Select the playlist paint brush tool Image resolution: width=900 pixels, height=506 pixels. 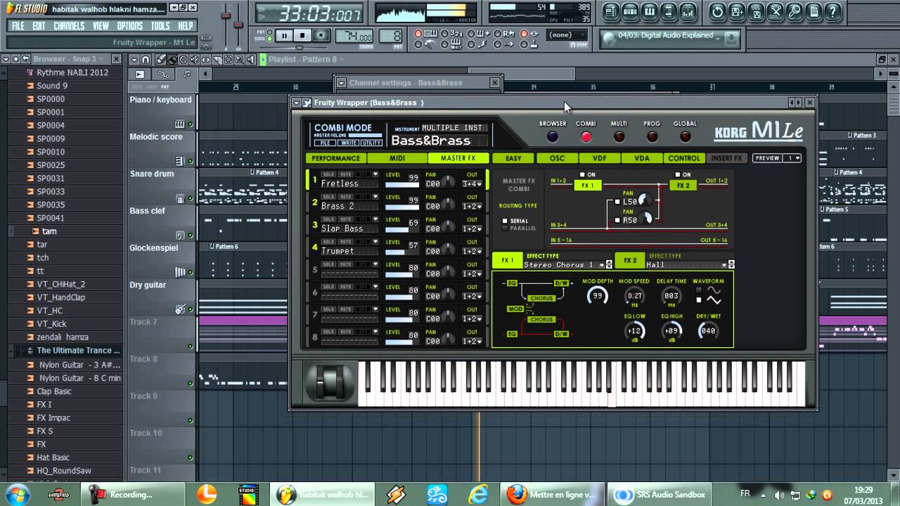tap(172, 60)
